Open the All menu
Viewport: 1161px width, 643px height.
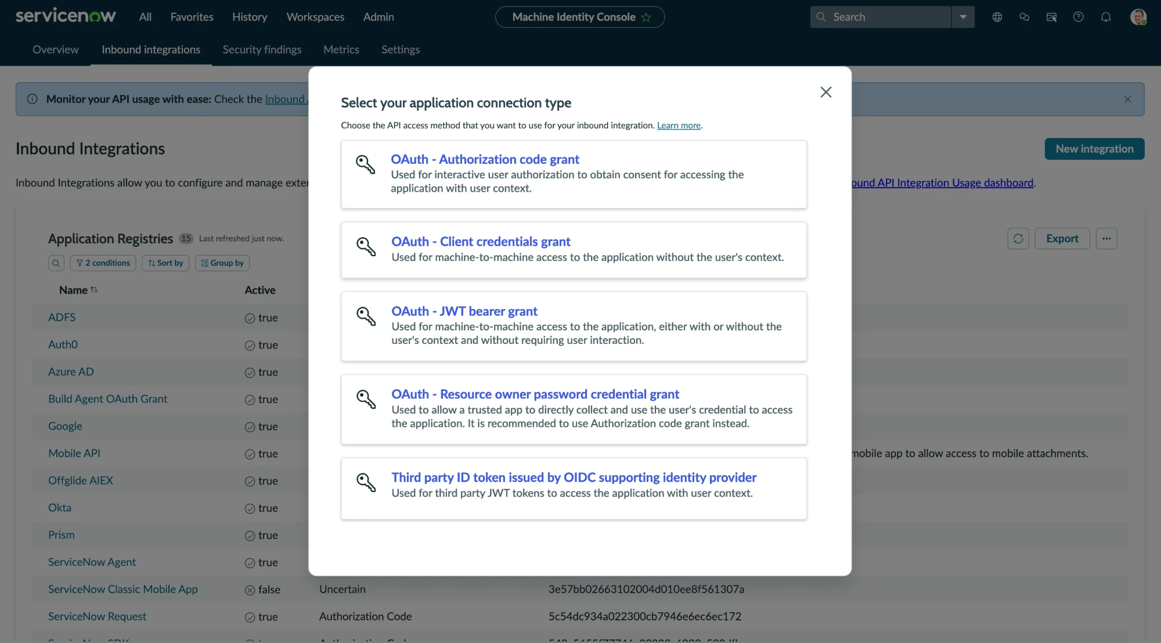coord(145,17)
